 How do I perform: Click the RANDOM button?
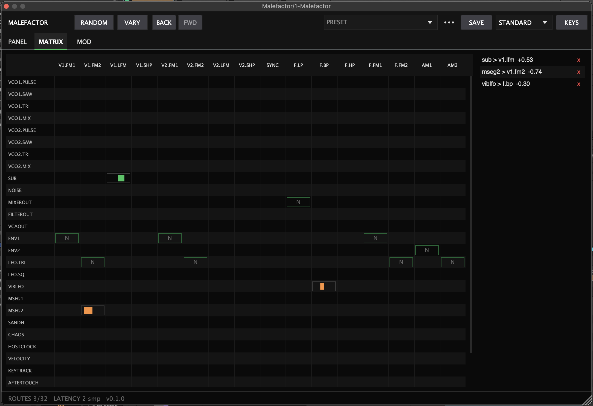[x=94, y=22]
